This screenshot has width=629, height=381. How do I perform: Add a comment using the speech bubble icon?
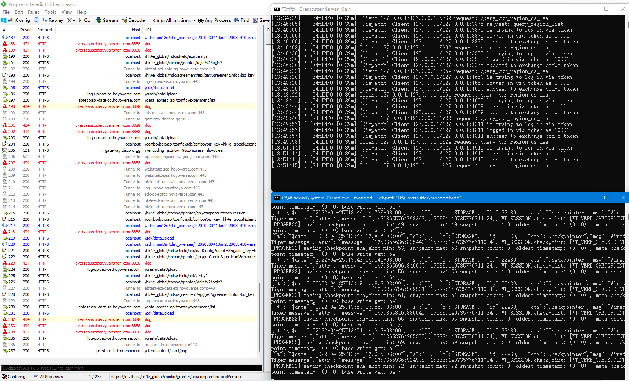point(37,20)
